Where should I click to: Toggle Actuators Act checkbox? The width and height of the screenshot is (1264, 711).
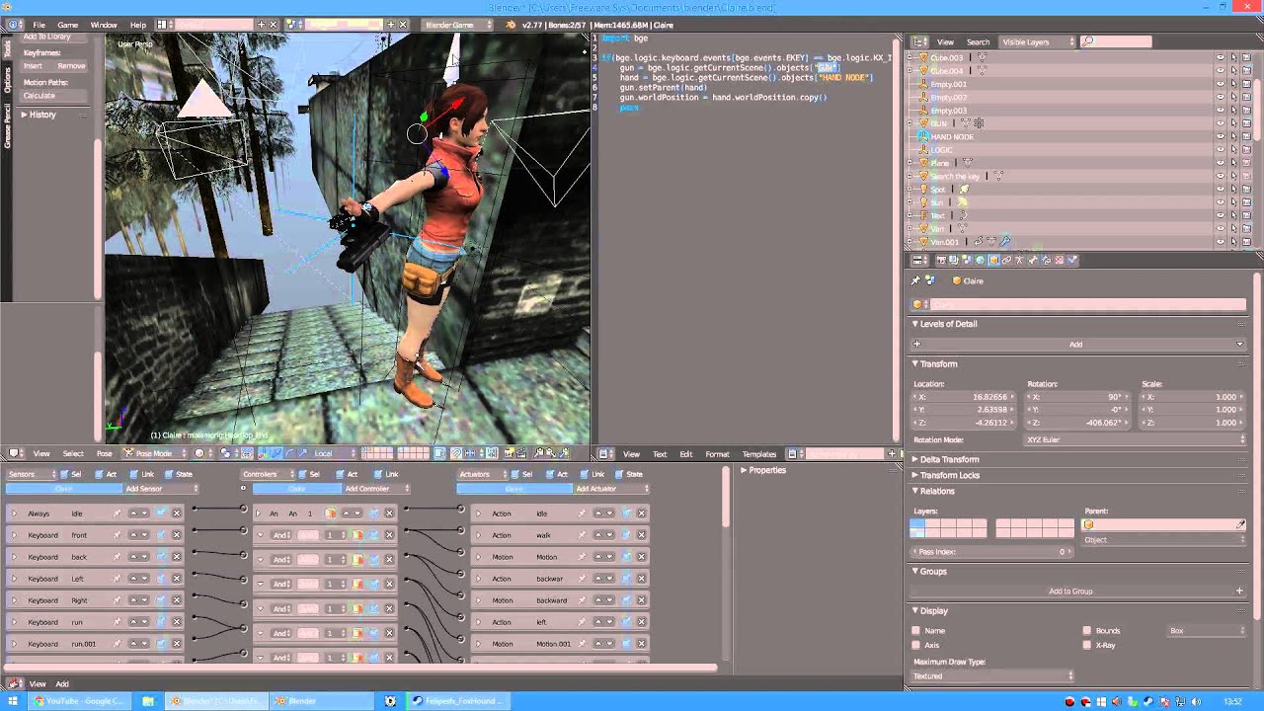[x=551, y=474]
